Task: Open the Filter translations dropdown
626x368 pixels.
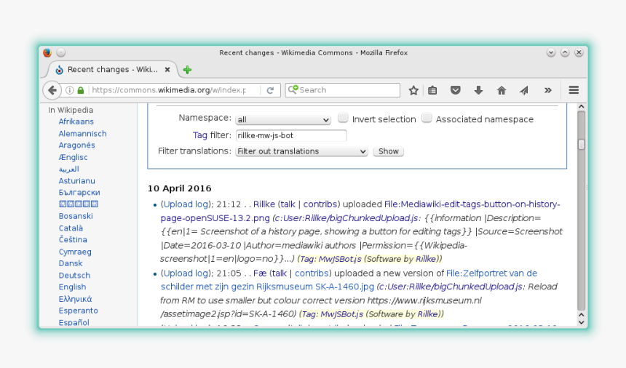Action: 301,151
